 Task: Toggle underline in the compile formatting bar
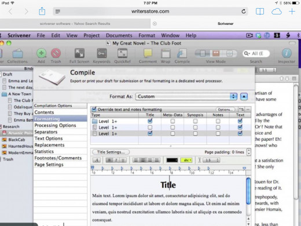pos(123,160)
